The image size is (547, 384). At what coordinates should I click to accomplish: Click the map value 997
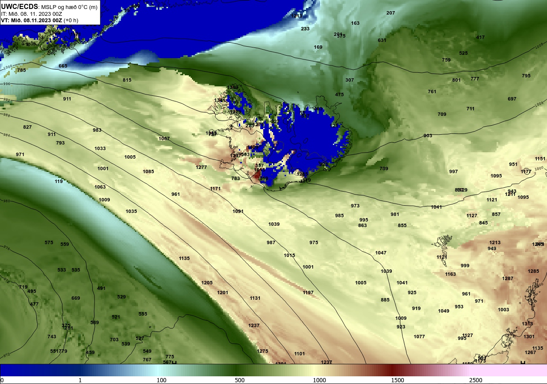[x=453, y=171]
